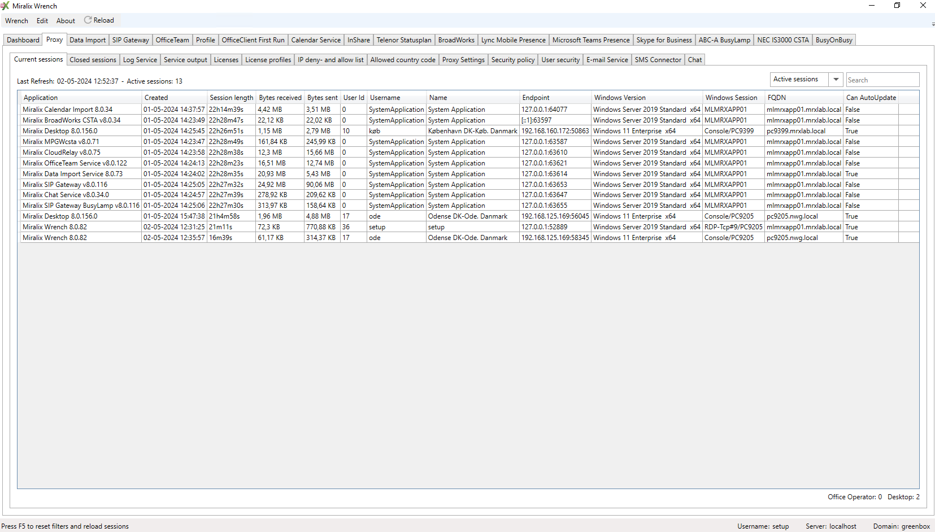The width and height of the screenshot is (935, 532).
Task: Go to the BusyOnBusy tab
Action: [834, 40]
